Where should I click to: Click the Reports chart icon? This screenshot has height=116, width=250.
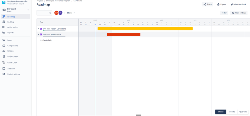coord(4,33)
